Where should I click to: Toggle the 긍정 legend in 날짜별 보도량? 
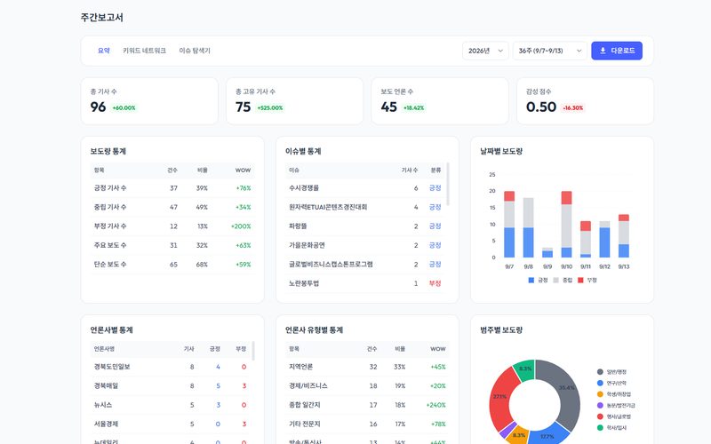point(539,280)
